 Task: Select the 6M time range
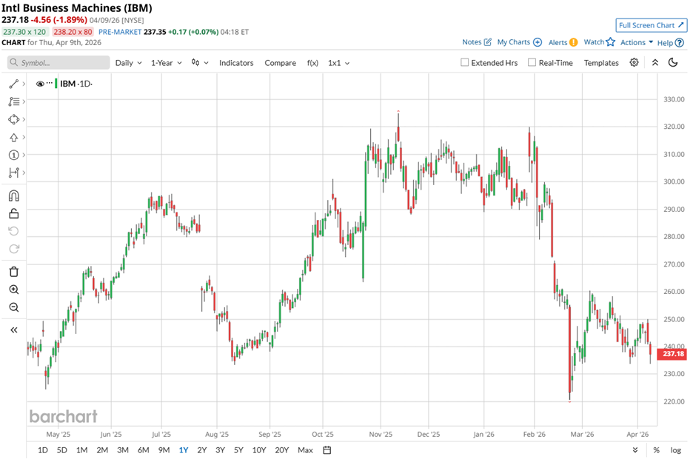pos(143,449)
